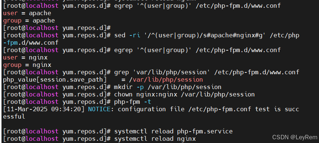Click the 'group = apache' output line

pyautogui.click(x=29, y=21)
